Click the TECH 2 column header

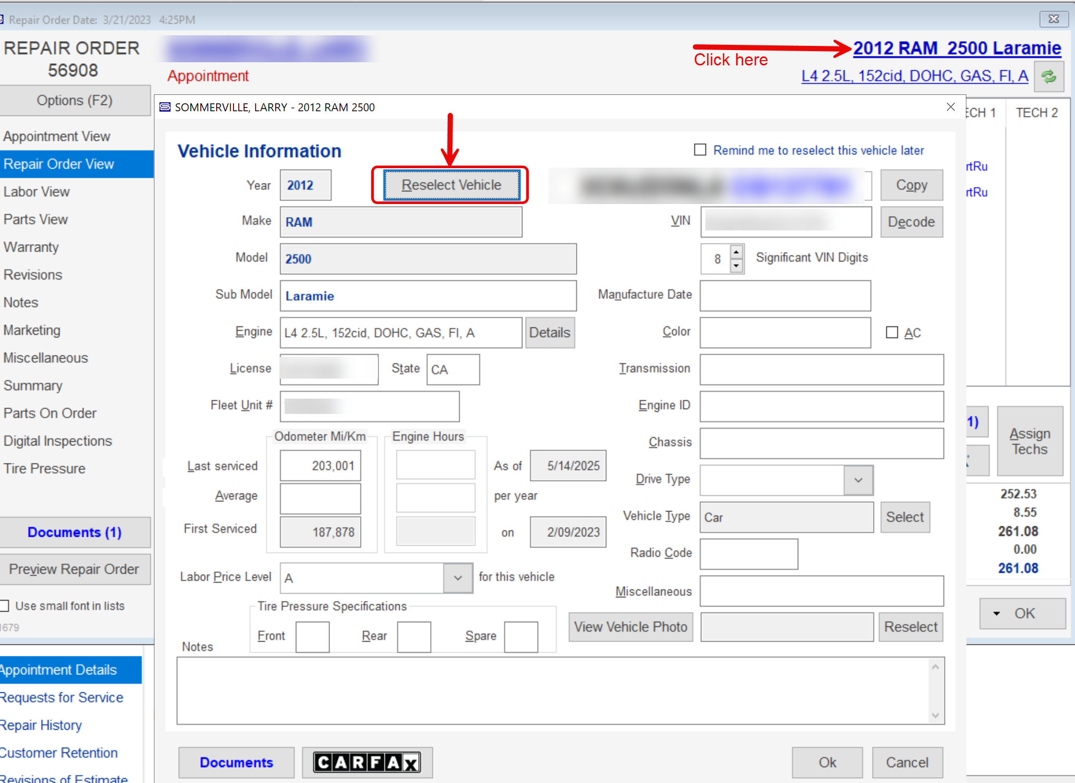[x=1037, y=113]
